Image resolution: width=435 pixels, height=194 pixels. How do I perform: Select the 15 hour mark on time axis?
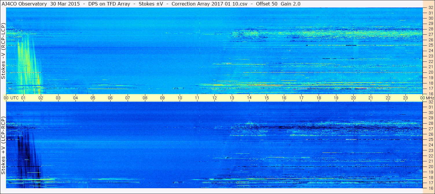(x=267, y=98)
